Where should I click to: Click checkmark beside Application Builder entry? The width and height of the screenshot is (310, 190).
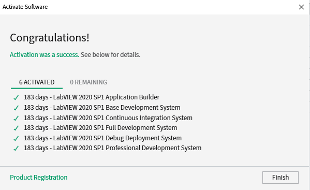pyautogui.click(x=16, y=97)
